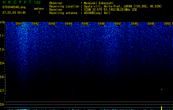This screenshot has height=110, width=173.
Task: Click the 1.1 kHz frequency label
Action: click(2, 36)
